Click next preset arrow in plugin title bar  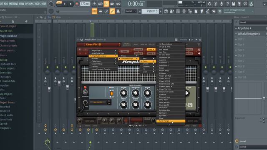coord(192,40)
